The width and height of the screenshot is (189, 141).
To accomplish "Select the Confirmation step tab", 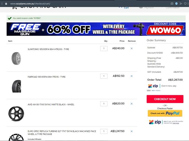I will point(172,8).
